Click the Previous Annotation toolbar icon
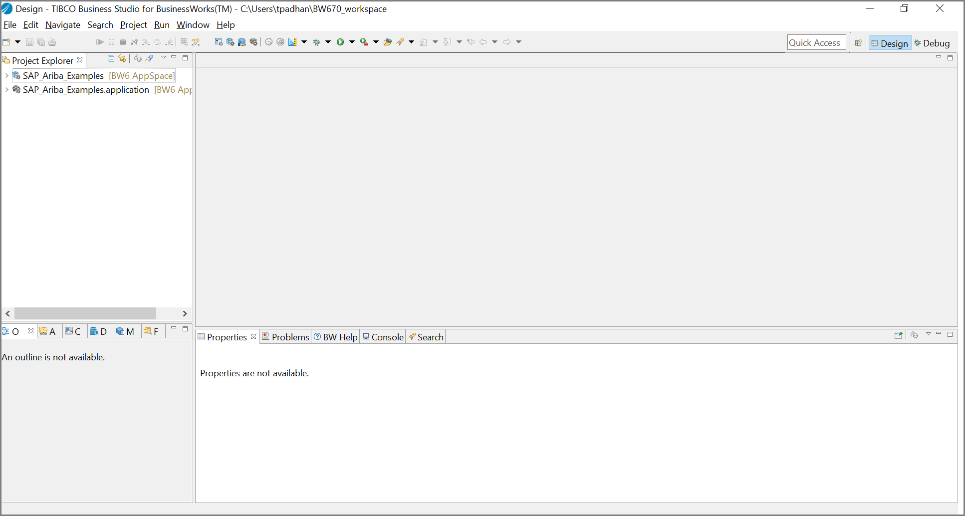This screenshot has width=965, height=516. 448,42
